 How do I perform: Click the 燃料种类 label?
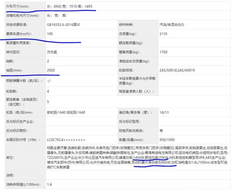pos(126,25)
